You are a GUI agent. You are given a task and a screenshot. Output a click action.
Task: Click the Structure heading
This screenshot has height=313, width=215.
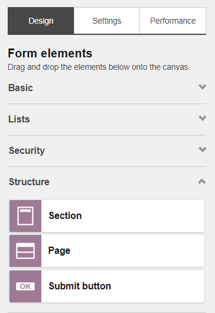coord(29,182)
